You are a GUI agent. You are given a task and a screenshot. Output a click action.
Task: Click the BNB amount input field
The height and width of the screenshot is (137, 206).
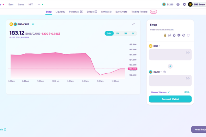170,54
